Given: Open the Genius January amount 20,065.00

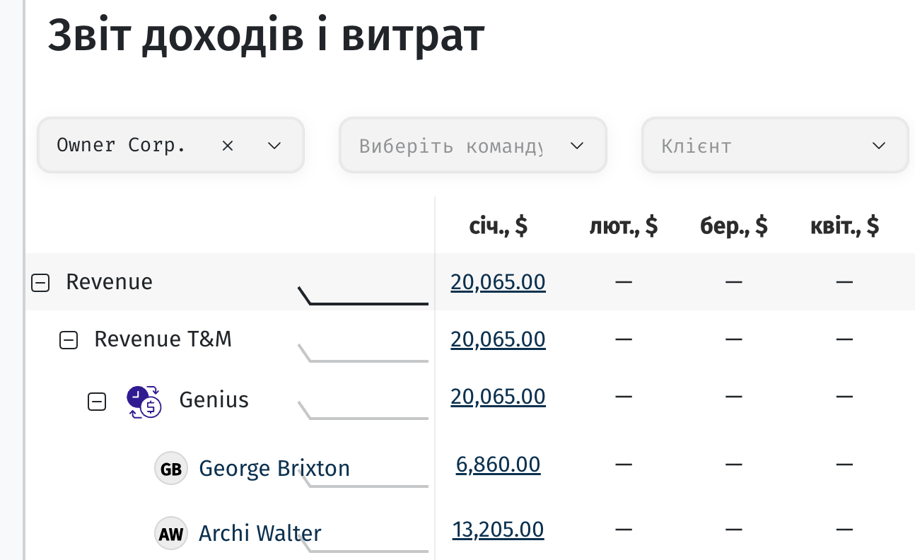Looking at the screenshot, I should (498, 397).
